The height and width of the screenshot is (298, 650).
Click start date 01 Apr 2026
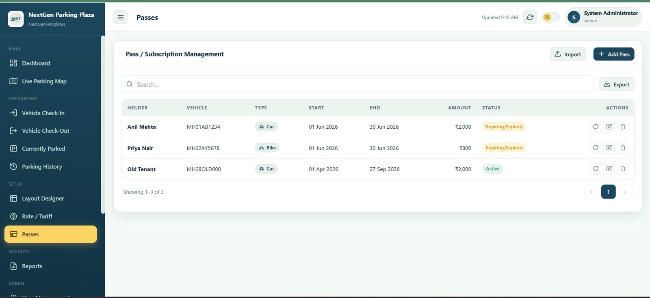click(323, 169)
